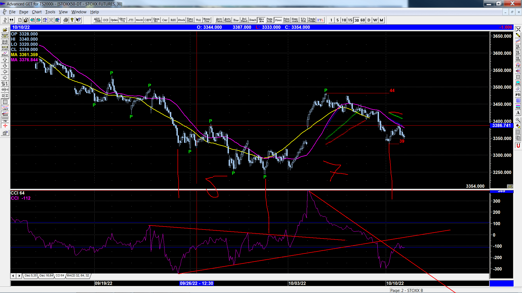Image resolution: width=522 pixels, height=293 pixels.
Task: Click the open folder icon in left sidebar
Action: 5,30
